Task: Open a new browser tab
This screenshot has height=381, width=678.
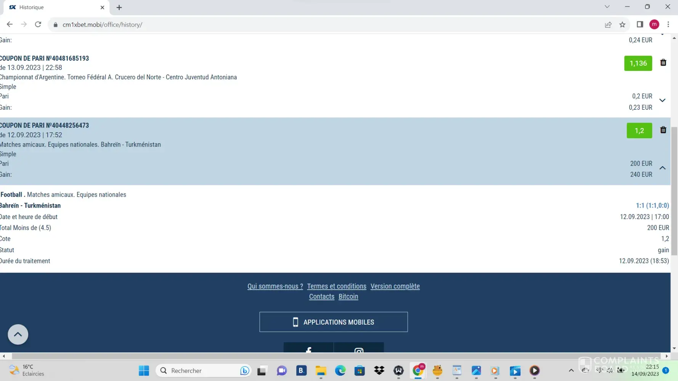Action: [x=119, y=7]
